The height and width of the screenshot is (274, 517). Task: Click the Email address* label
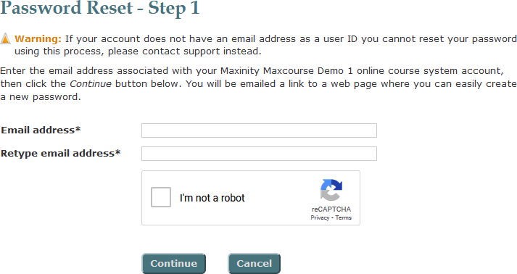pos(41,130)
